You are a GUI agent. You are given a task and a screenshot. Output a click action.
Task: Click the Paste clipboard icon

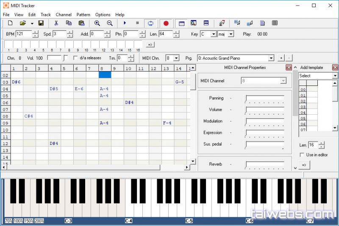click(81, 23)
